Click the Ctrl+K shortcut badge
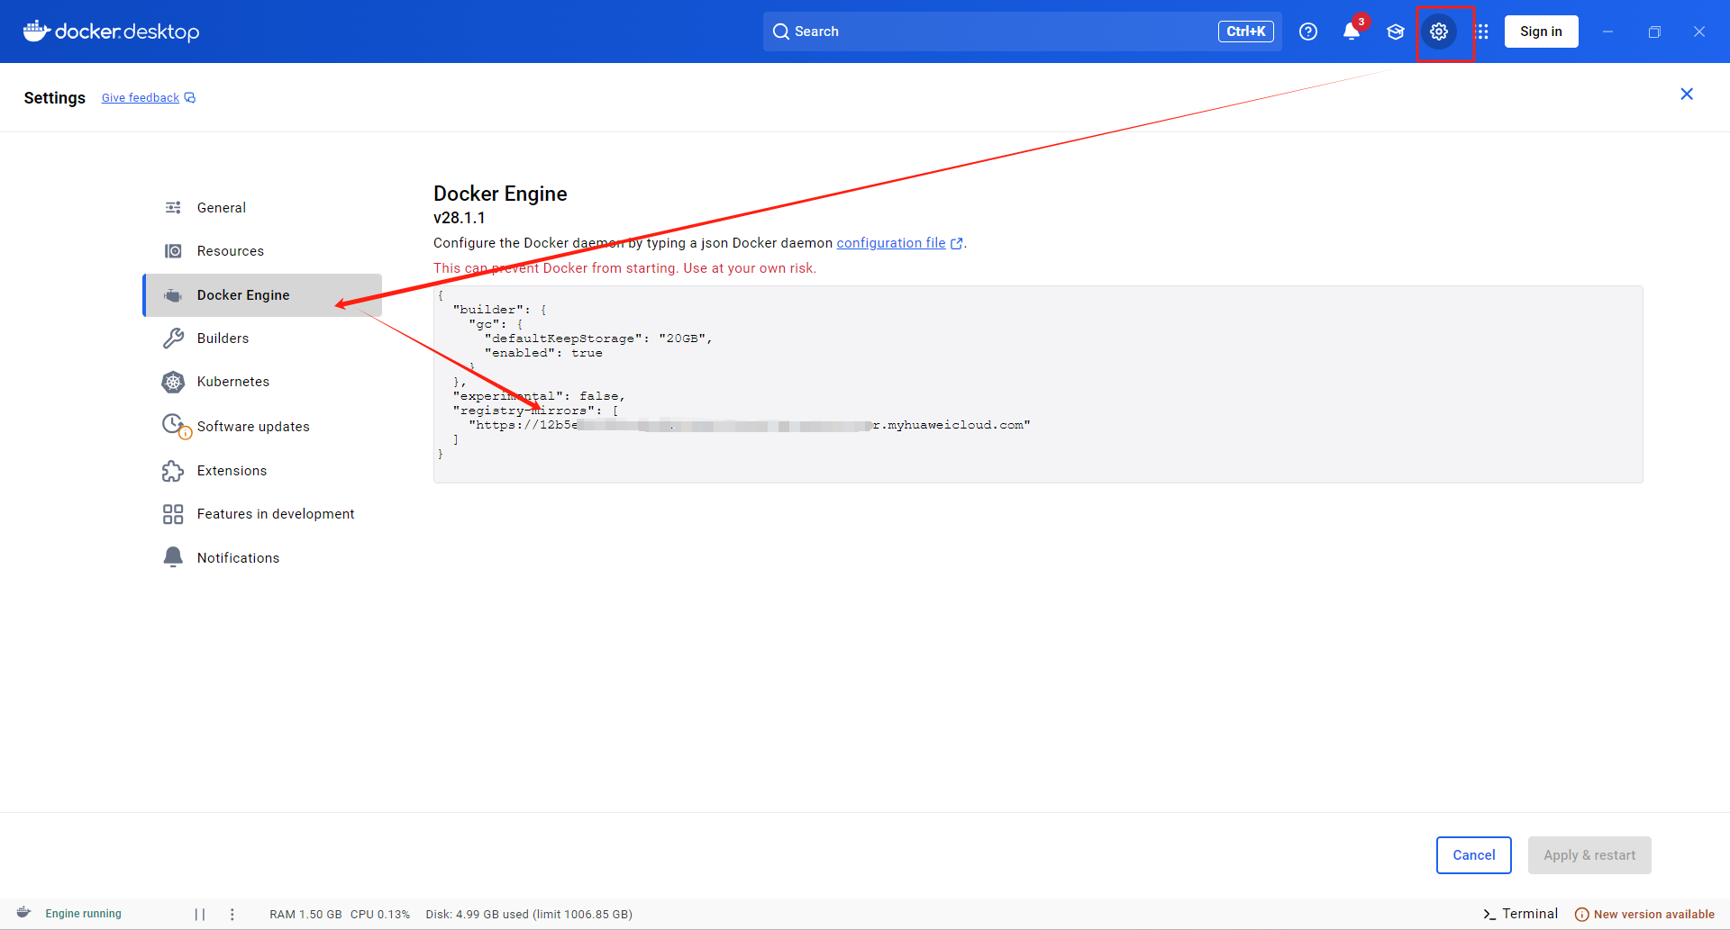The image size is (1730, 930). [1246, 32]
